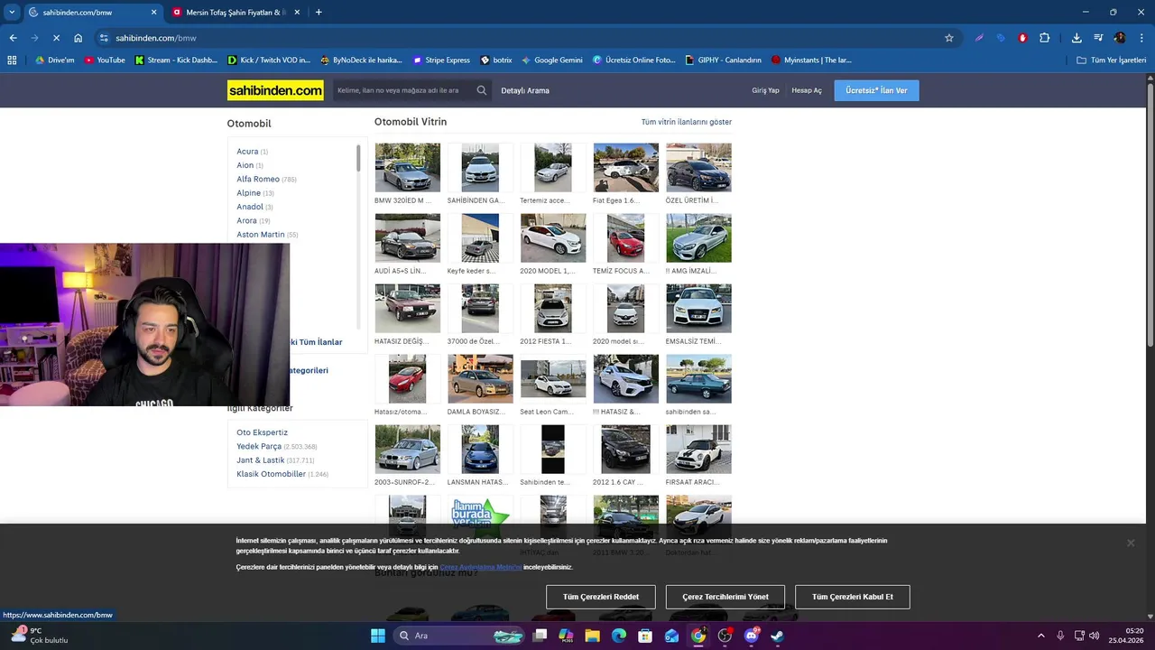Select the Aston Martin category
Viewport: 1155px width, 650px height.
point(261,235)
